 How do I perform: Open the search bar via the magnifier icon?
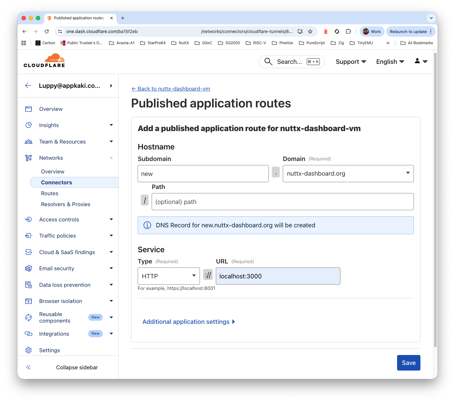[268, 61]
